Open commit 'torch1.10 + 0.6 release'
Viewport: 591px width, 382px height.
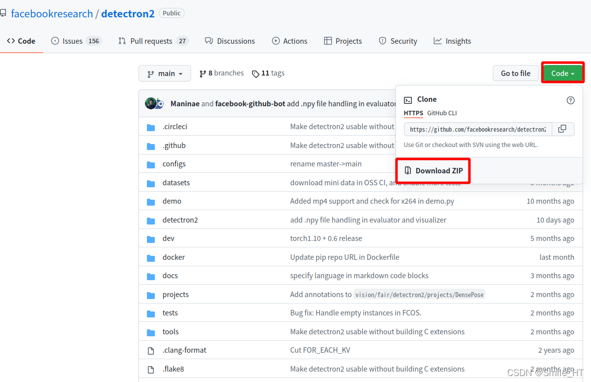click(x=326, y=238)
